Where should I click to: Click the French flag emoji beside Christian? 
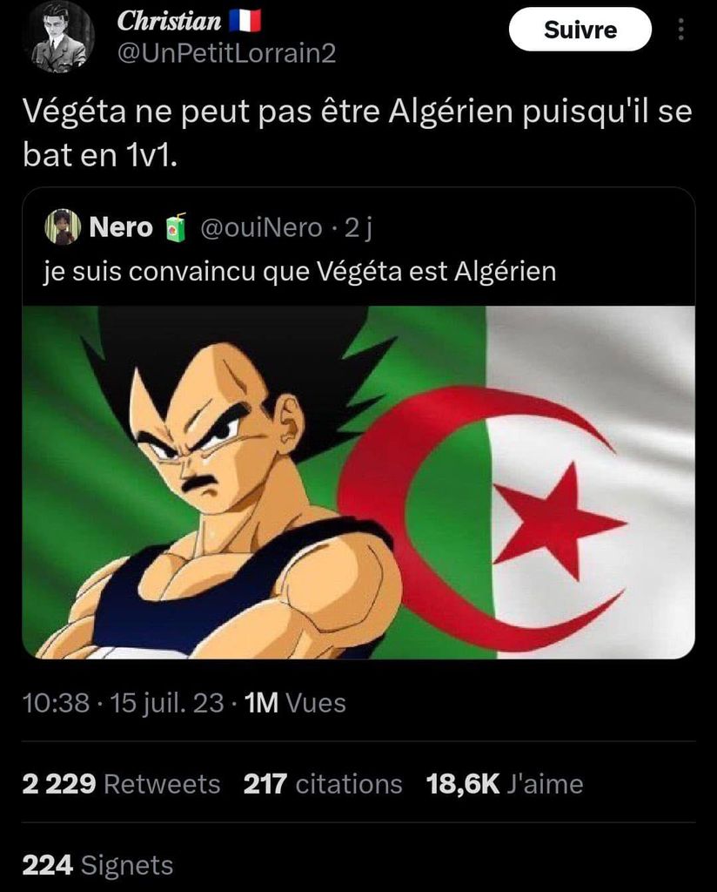(245, 21)
